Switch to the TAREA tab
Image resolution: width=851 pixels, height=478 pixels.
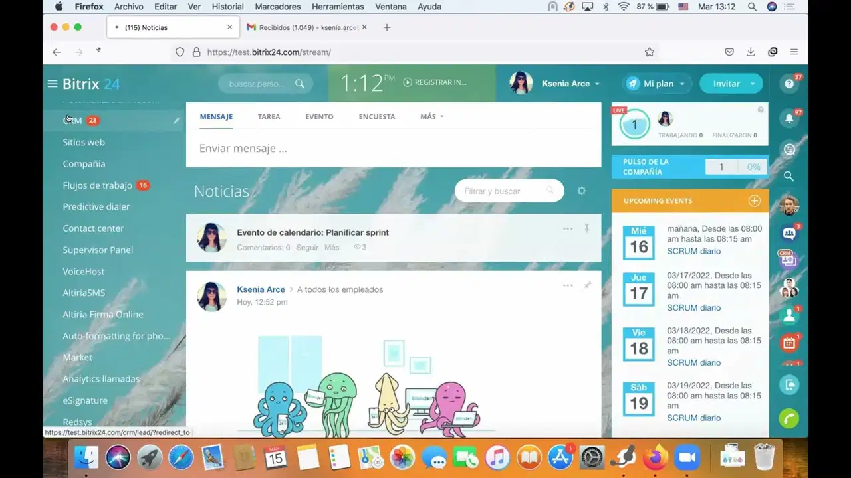[x=269, y=116]
